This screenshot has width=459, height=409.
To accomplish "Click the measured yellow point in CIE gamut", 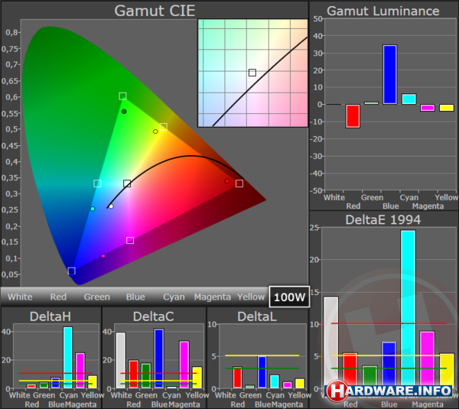I will pyautogui.click(x=155, y=131).
